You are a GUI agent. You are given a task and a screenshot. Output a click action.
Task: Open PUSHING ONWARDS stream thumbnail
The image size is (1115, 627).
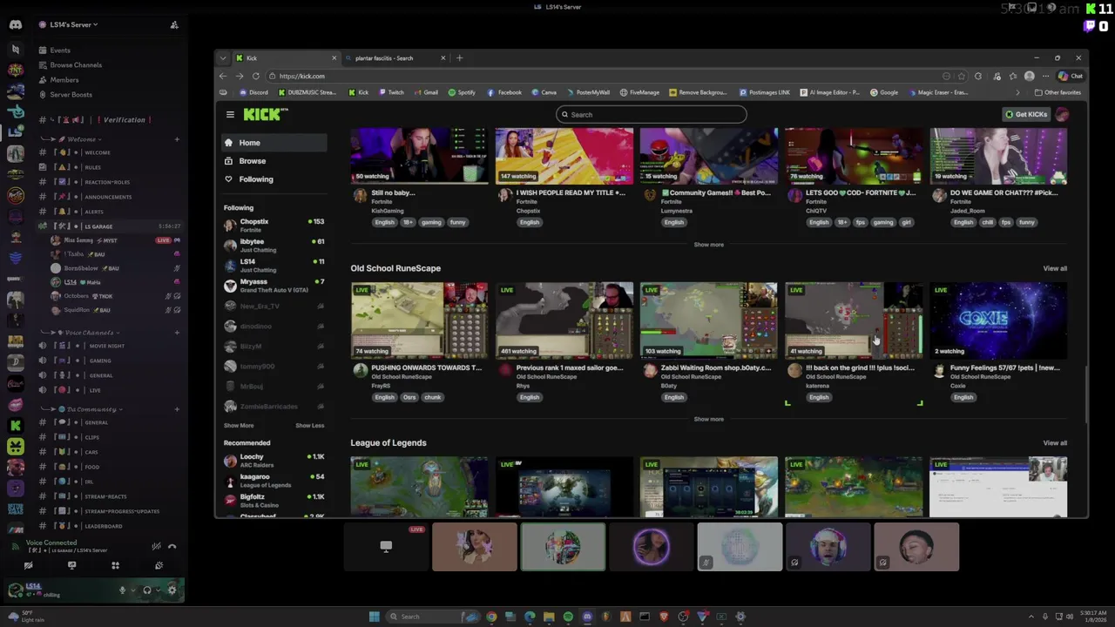coord(419,320)
